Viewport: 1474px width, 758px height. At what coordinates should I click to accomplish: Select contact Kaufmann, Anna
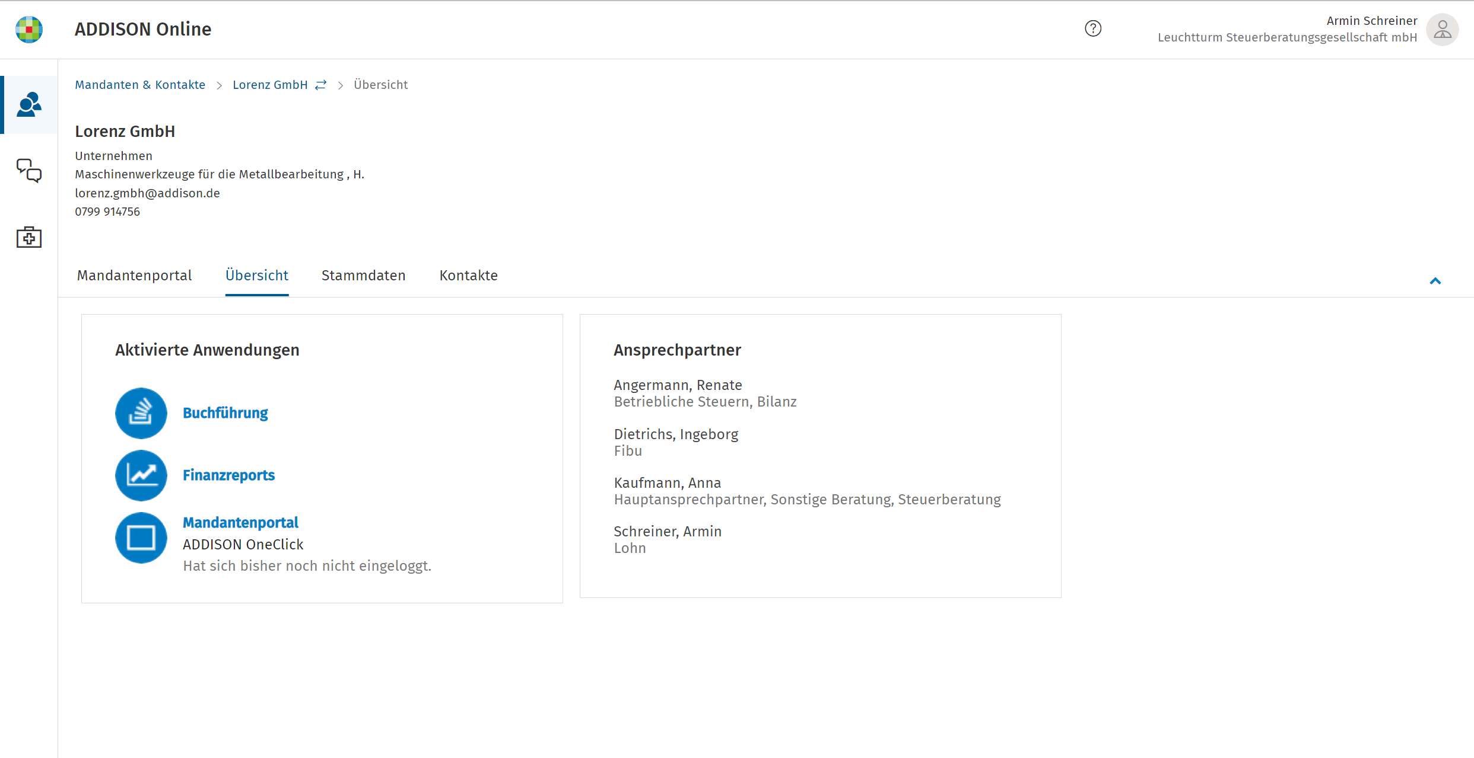click(x=668, y=483)
